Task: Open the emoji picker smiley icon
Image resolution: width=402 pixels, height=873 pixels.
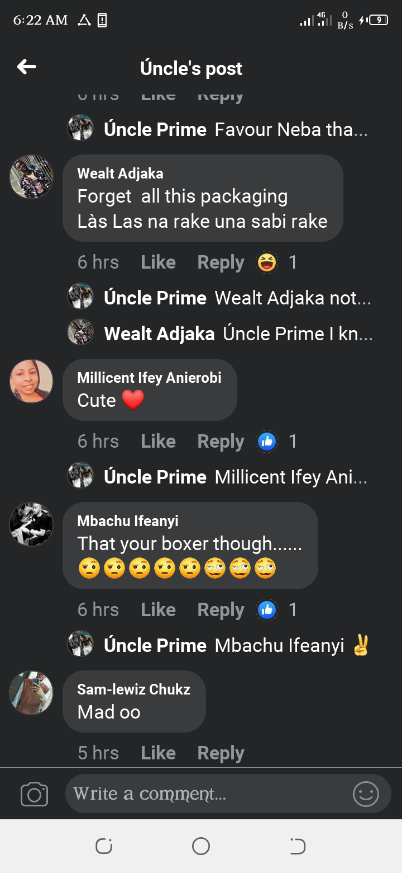Action: [366, 794]
